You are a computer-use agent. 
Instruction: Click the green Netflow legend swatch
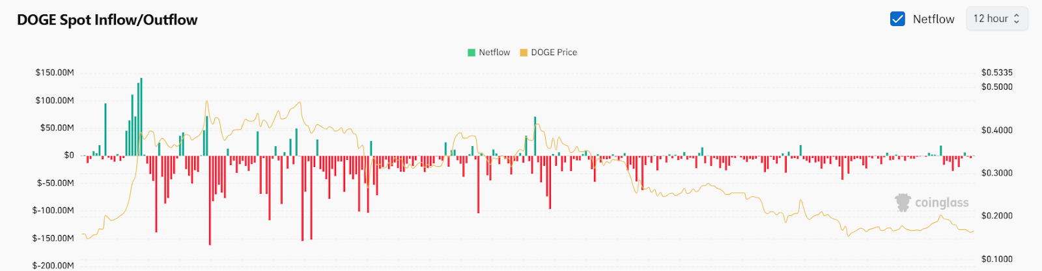click(x=472, y=53)
